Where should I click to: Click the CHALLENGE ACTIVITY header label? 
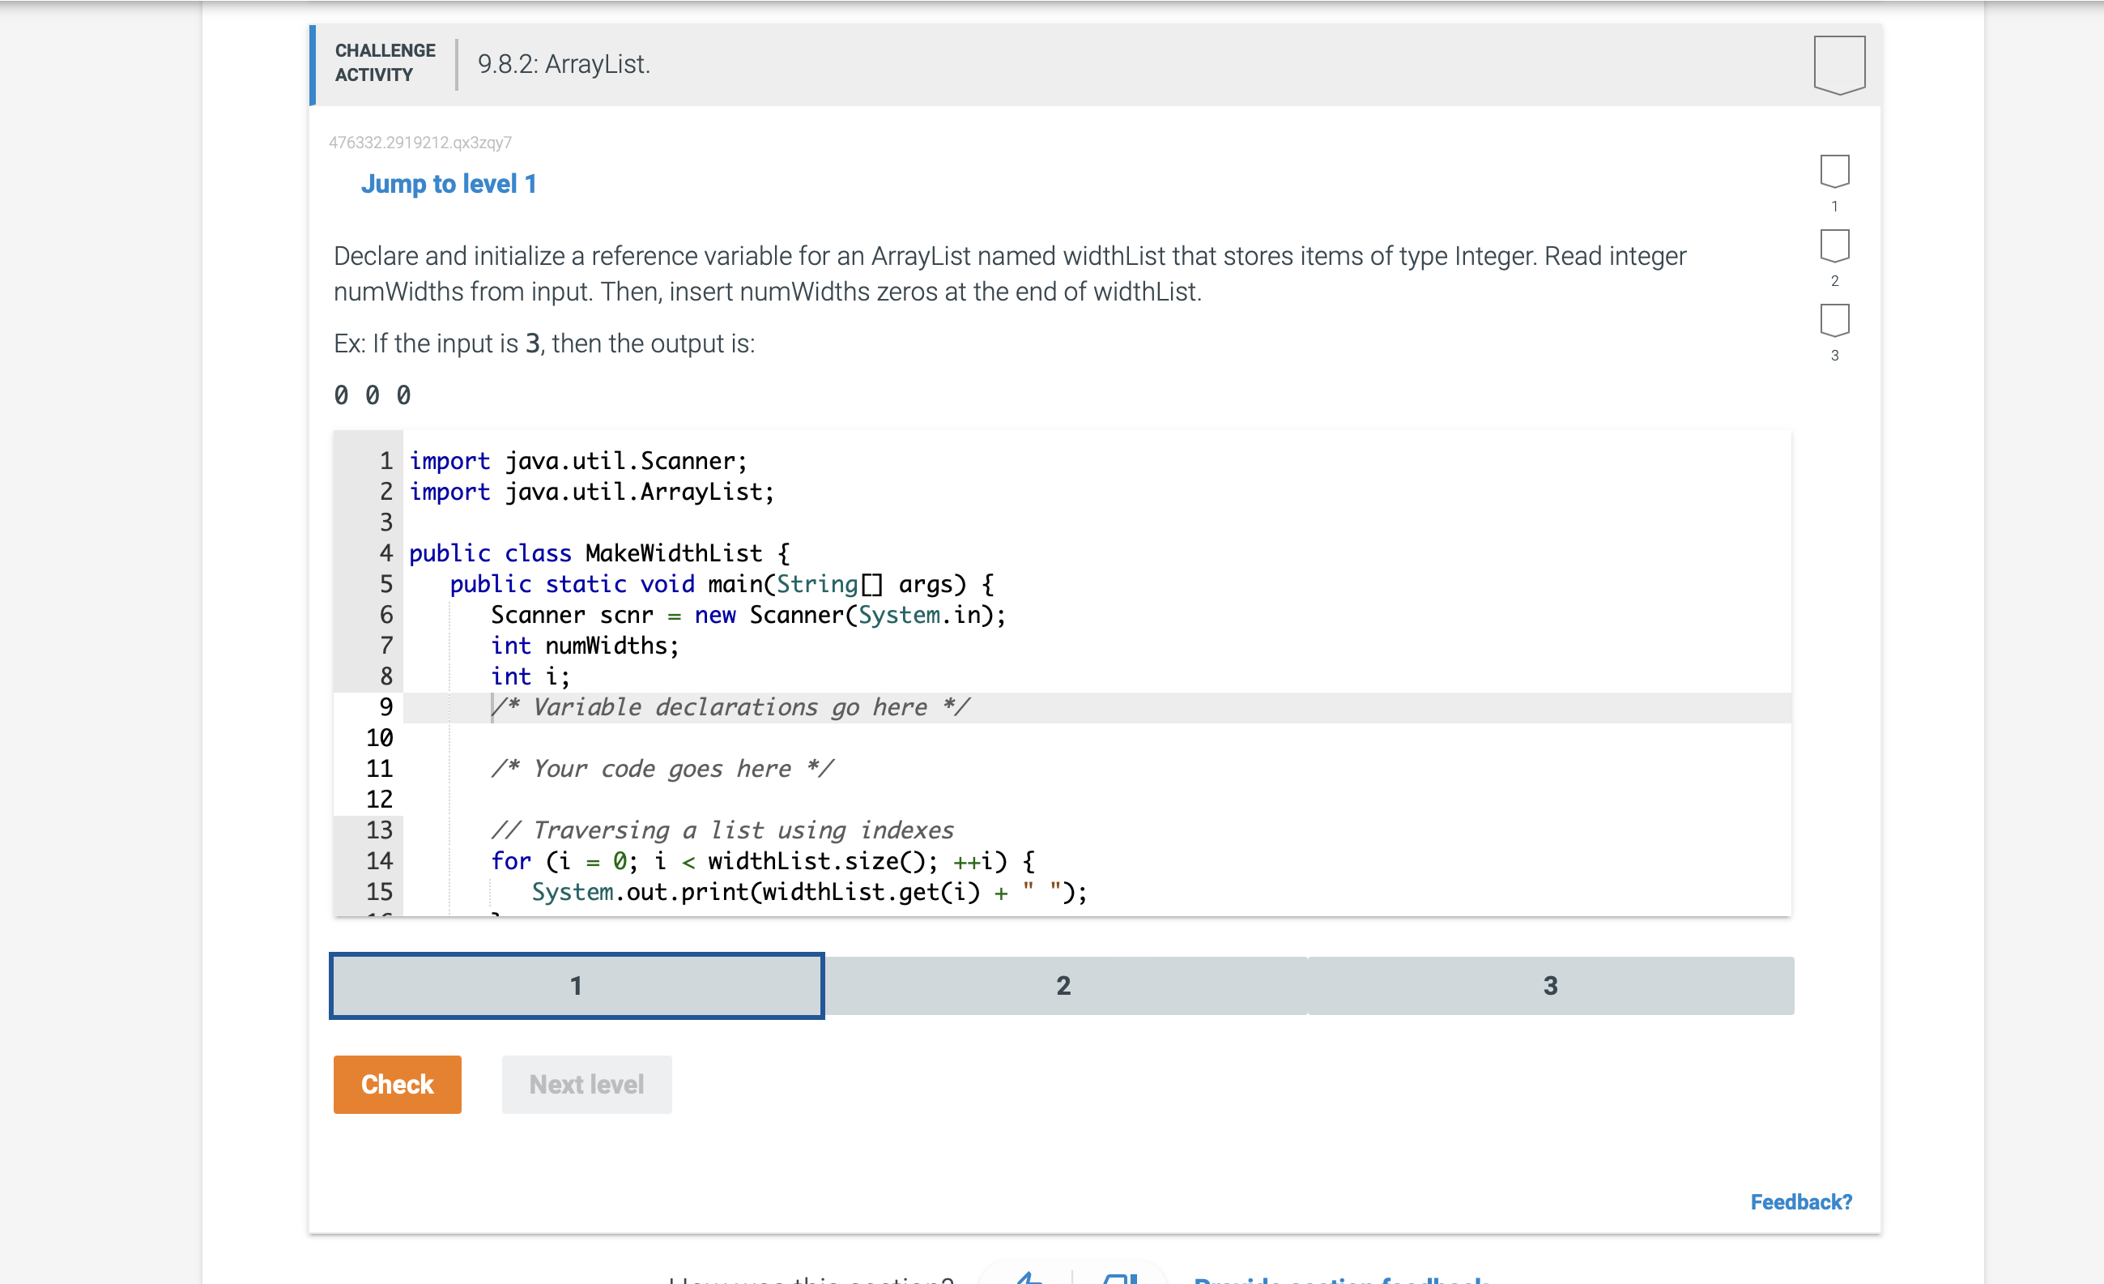coord(384,62)
